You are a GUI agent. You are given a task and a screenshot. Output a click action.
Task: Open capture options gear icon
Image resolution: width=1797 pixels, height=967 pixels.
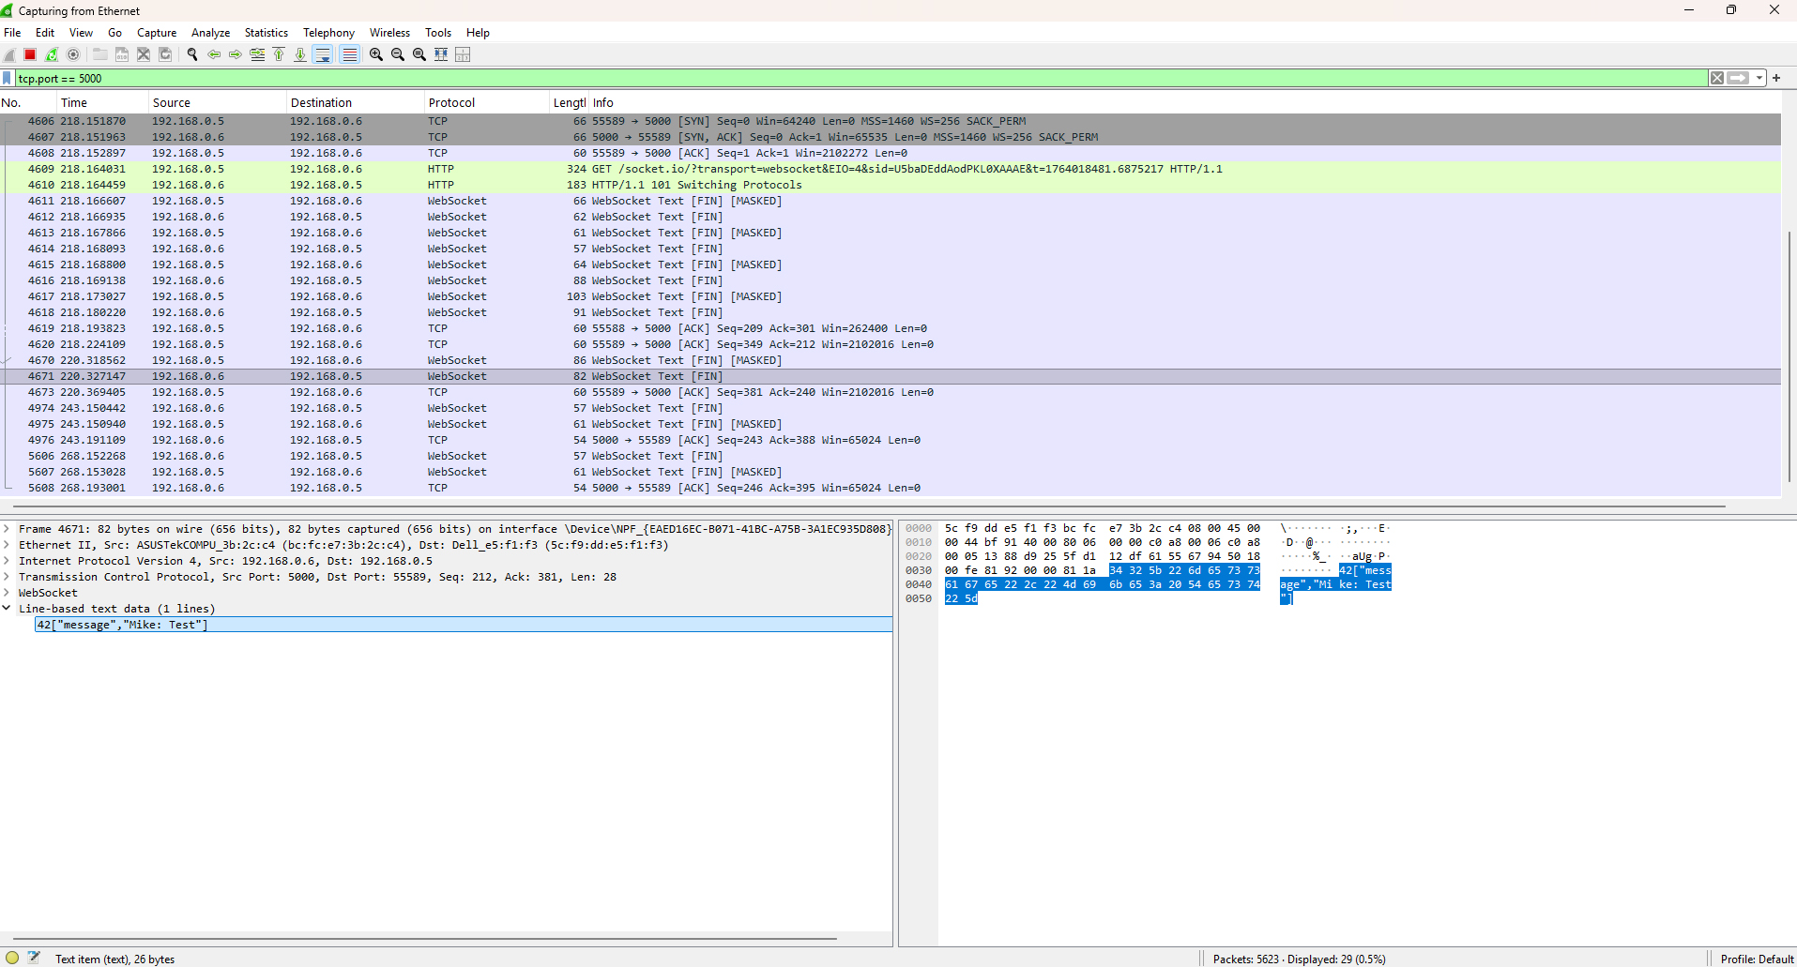click(x=73, y=54)
